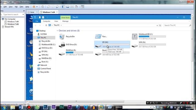
Task: Select Desktop in the navigation pane
Action: (42, 31)
